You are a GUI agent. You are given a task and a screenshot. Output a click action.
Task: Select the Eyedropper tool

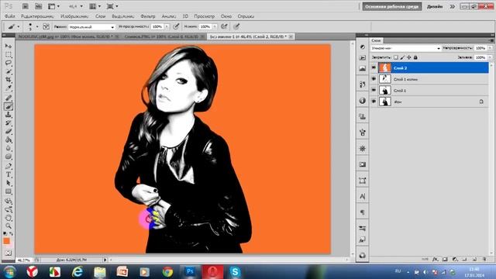point(9,88)
